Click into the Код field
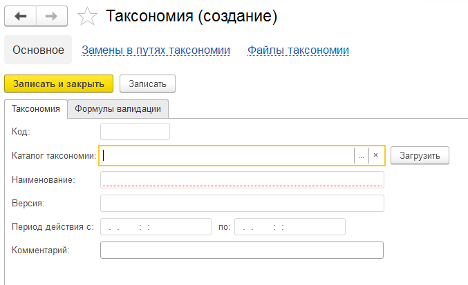 135,131
